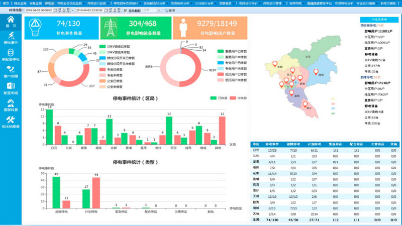Click the map marker on 增城 district
The height and width of the screenshot is (226, 402).
pyautogui.click(x=316, y=72)
